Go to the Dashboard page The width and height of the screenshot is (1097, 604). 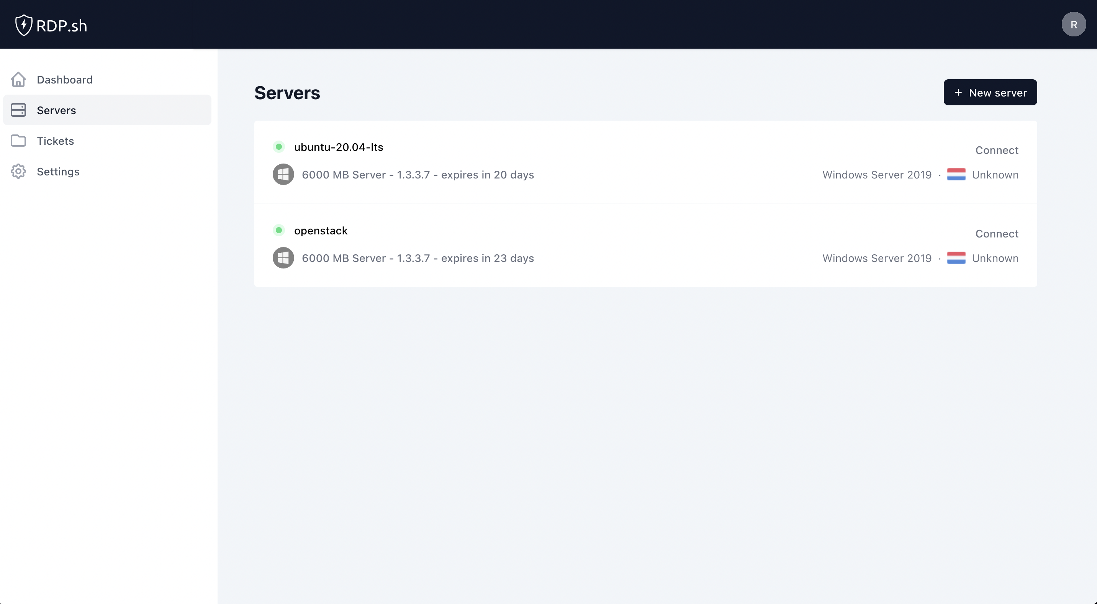click(65, 80)
